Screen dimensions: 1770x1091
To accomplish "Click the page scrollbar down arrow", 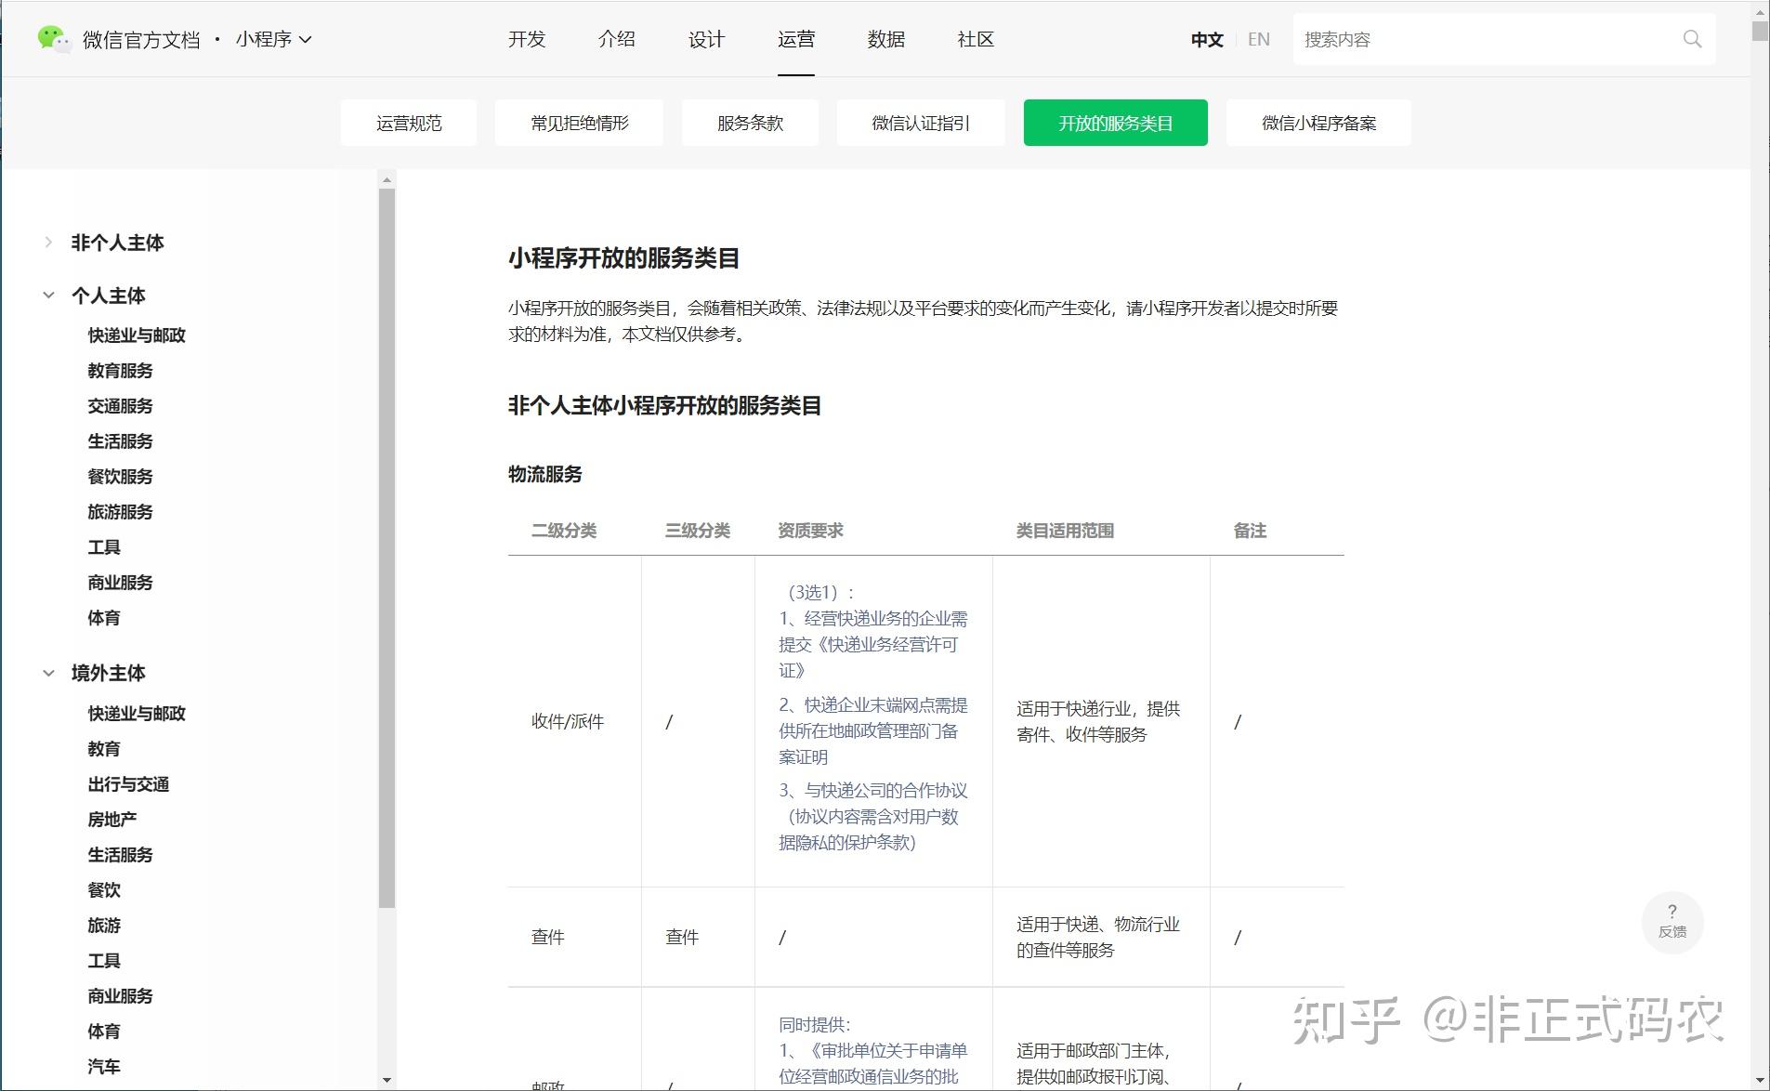I will pyautogui.click(x=1760, y=1081).
